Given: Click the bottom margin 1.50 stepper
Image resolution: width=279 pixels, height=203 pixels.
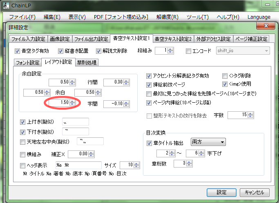Looking at the screenshot, I should coord(72,102).
